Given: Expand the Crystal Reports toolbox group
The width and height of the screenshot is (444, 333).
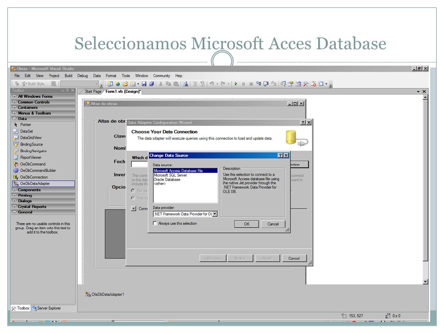Looking at the screenshot, I should point(14,207).
